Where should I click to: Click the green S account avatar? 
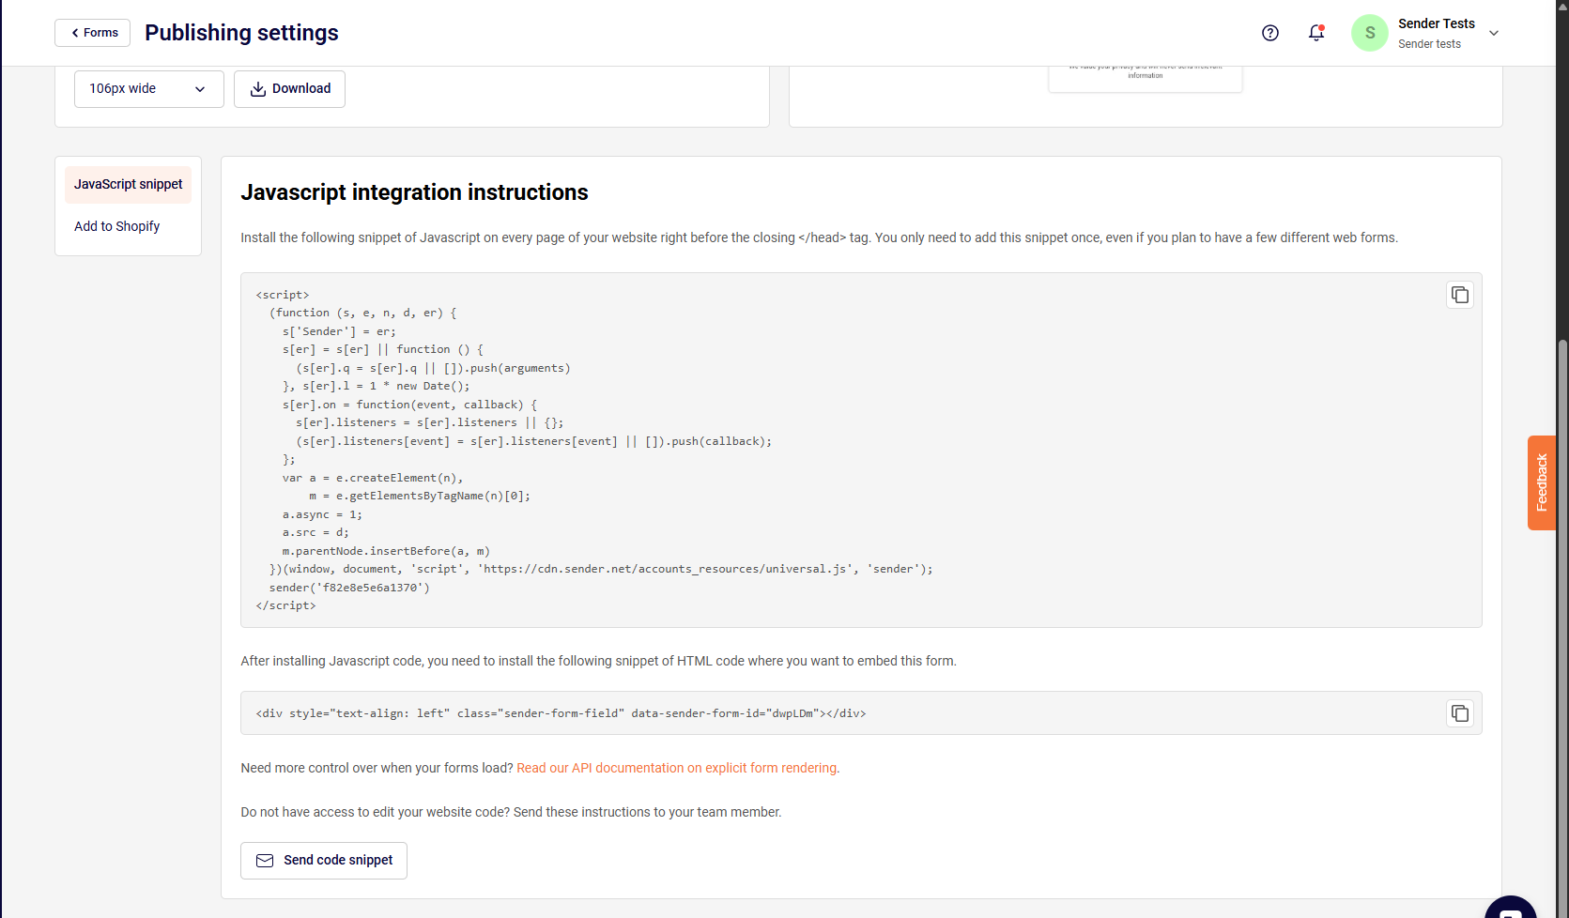click(1370, 33)
